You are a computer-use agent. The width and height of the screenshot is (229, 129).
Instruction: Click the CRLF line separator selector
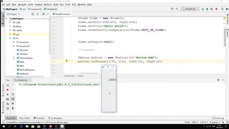195,122
